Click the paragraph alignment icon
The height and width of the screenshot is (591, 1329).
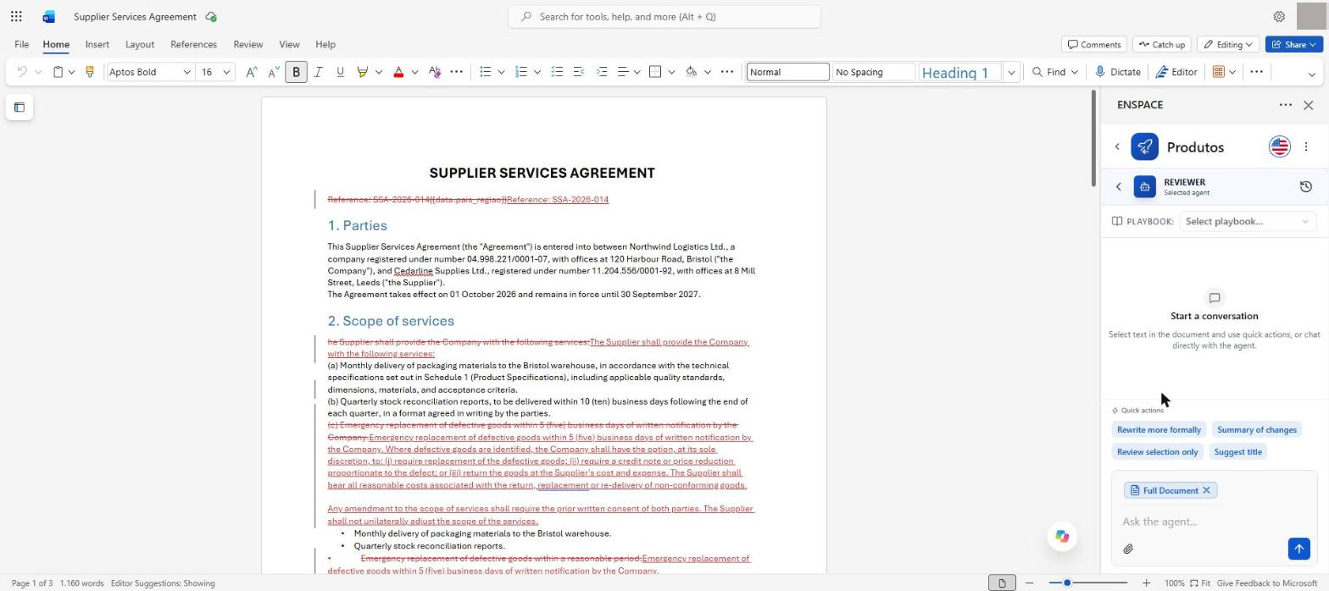pos(623,72)
